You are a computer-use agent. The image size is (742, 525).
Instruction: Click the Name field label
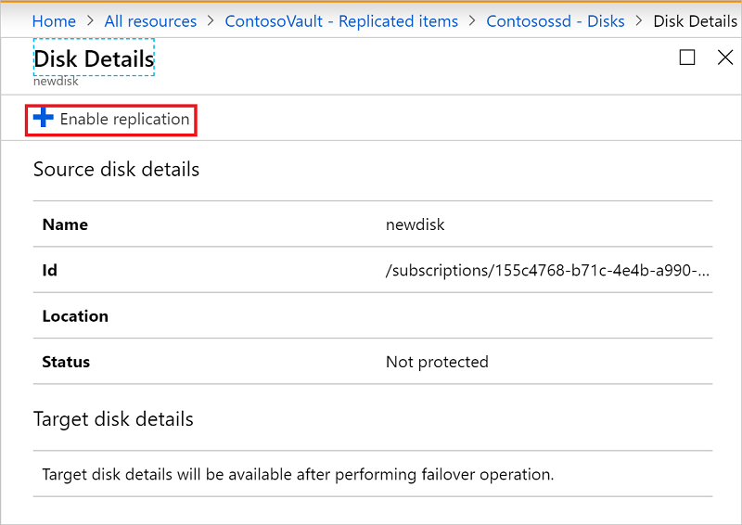(65, 224)
